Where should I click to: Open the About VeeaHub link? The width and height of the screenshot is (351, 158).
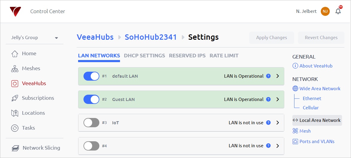tap(316, 66)
